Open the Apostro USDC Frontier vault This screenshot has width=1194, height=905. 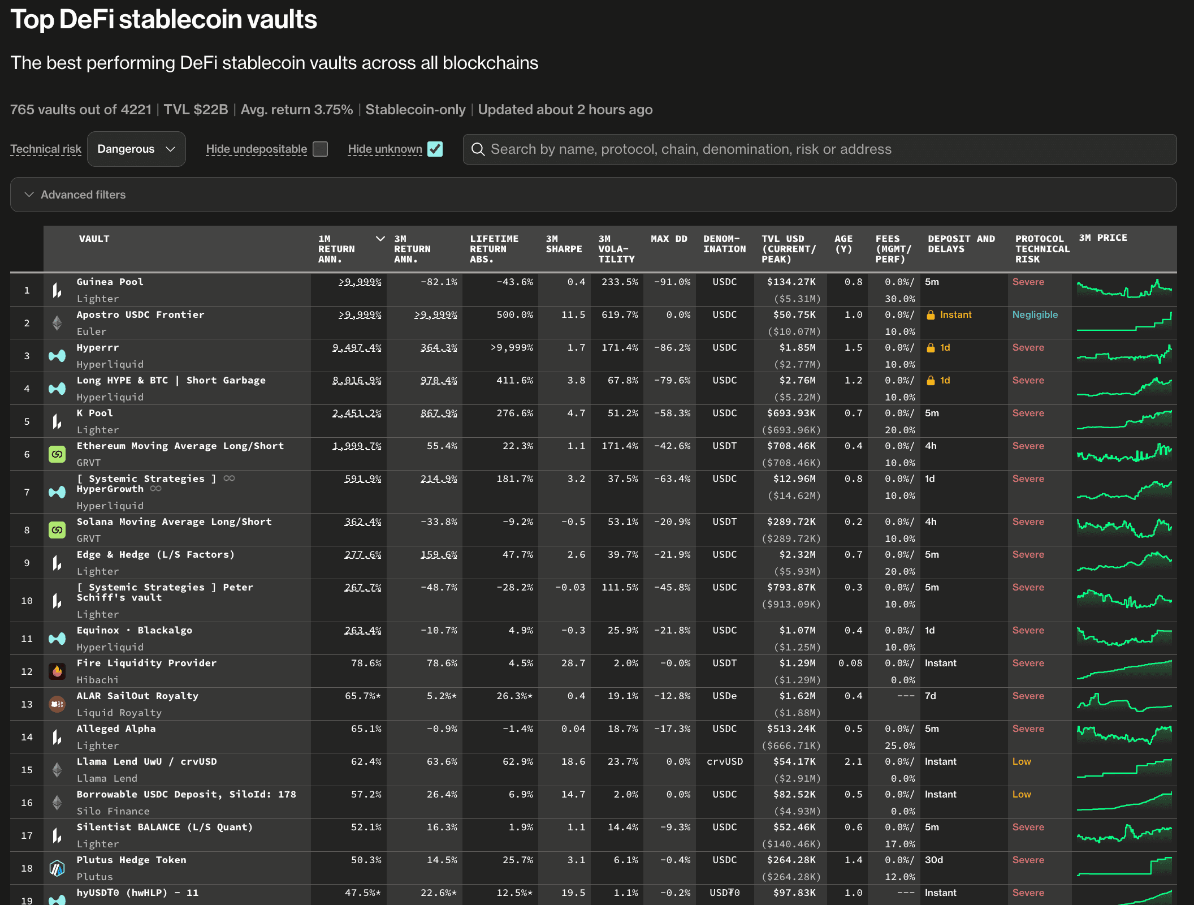141,314
